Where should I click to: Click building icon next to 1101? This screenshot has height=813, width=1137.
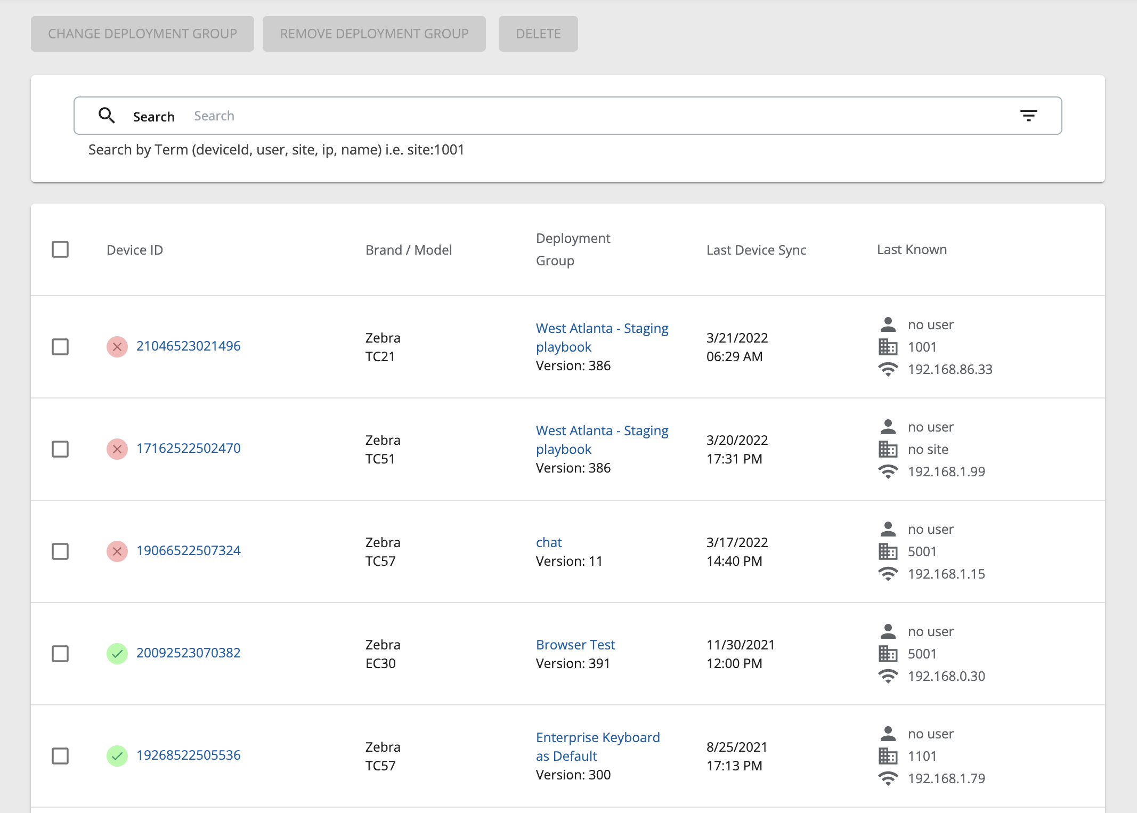click(x=888, y=756)
